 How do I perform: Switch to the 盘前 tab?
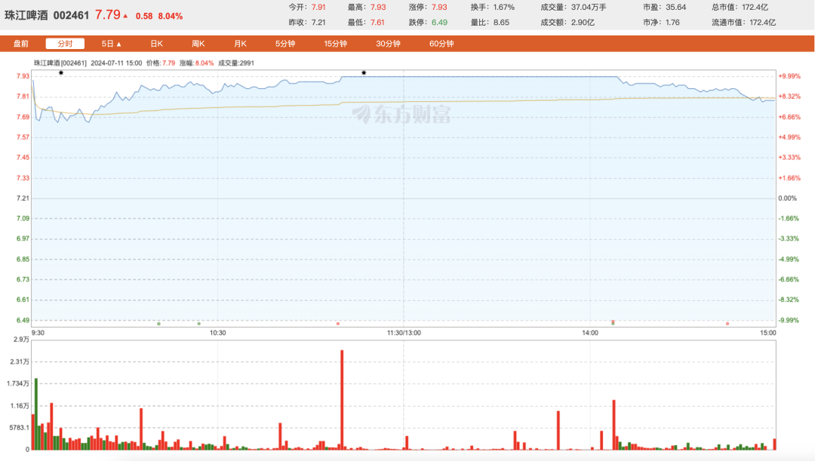[21, 44]
